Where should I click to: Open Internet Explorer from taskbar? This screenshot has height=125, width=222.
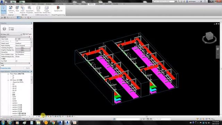[10, 123]
